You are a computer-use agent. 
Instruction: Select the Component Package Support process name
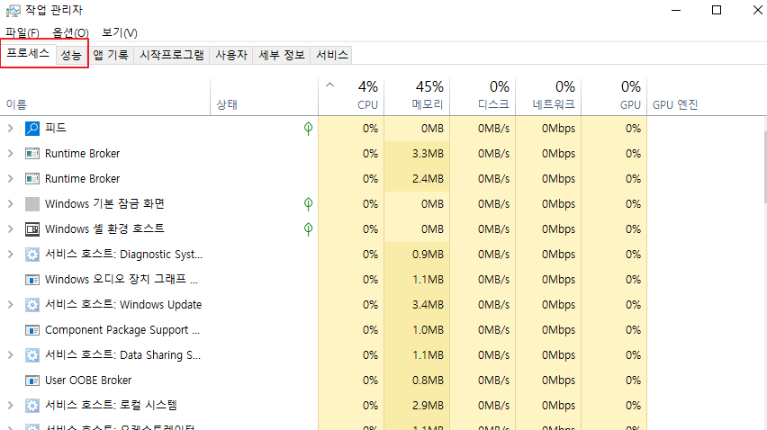122,330
